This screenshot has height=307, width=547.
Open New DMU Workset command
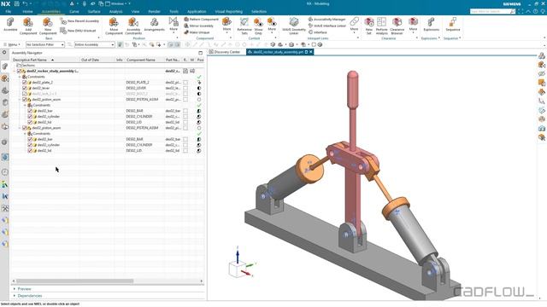pyautogui.click(x=78, y=31)
